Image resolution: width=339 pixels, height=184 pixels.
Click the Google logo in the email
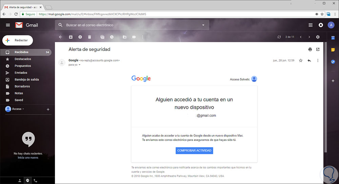[141, 79]
